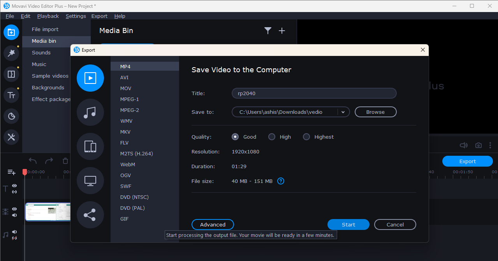Click the video track filmstrip icon
This screenshot has width=498, height=261.
click(5, 212)
